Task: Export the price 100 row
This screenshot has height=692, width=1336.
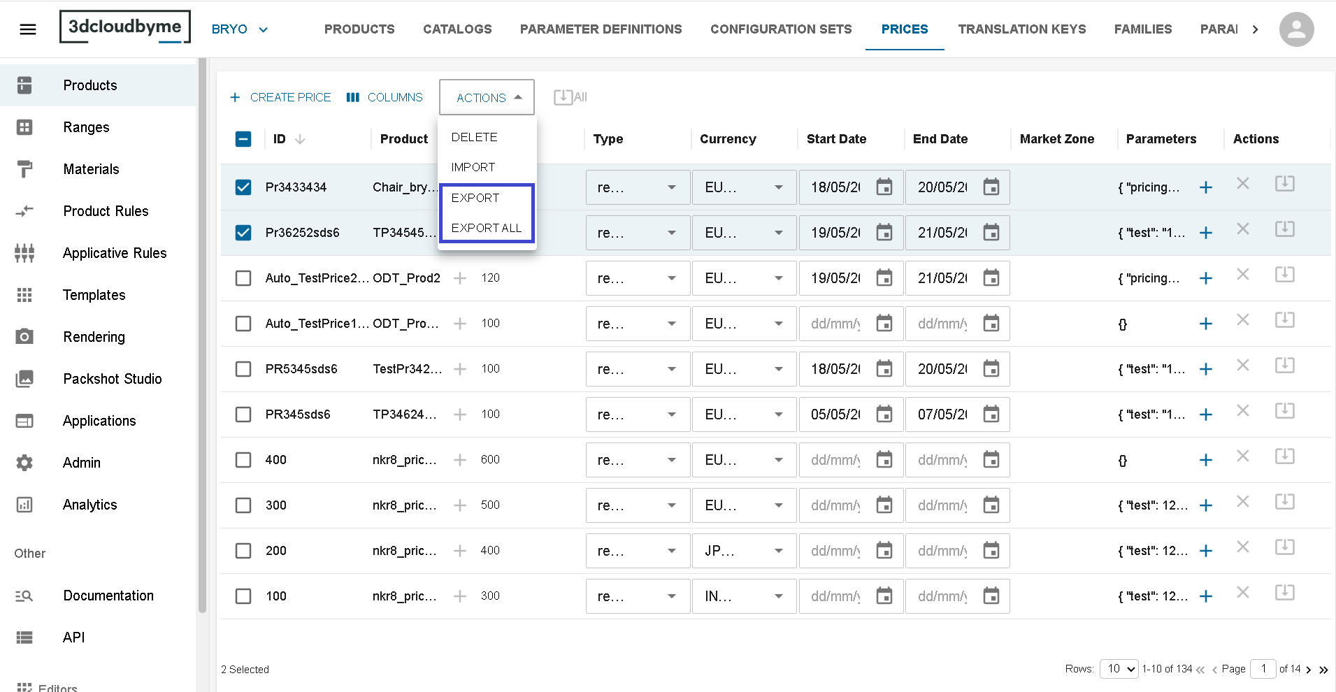Action: pyautogui.click(x=1285, y=592)
